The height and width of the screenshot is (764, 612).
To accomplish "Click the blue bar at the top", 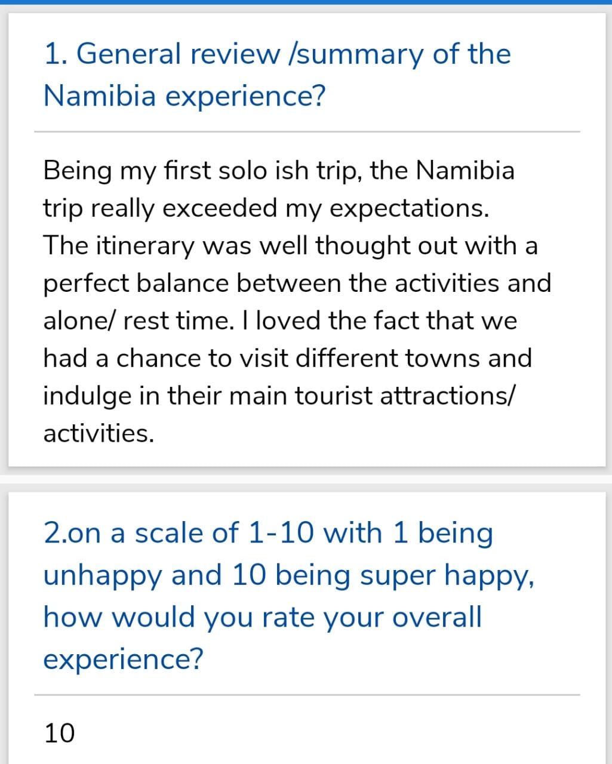I will [306, 2].
